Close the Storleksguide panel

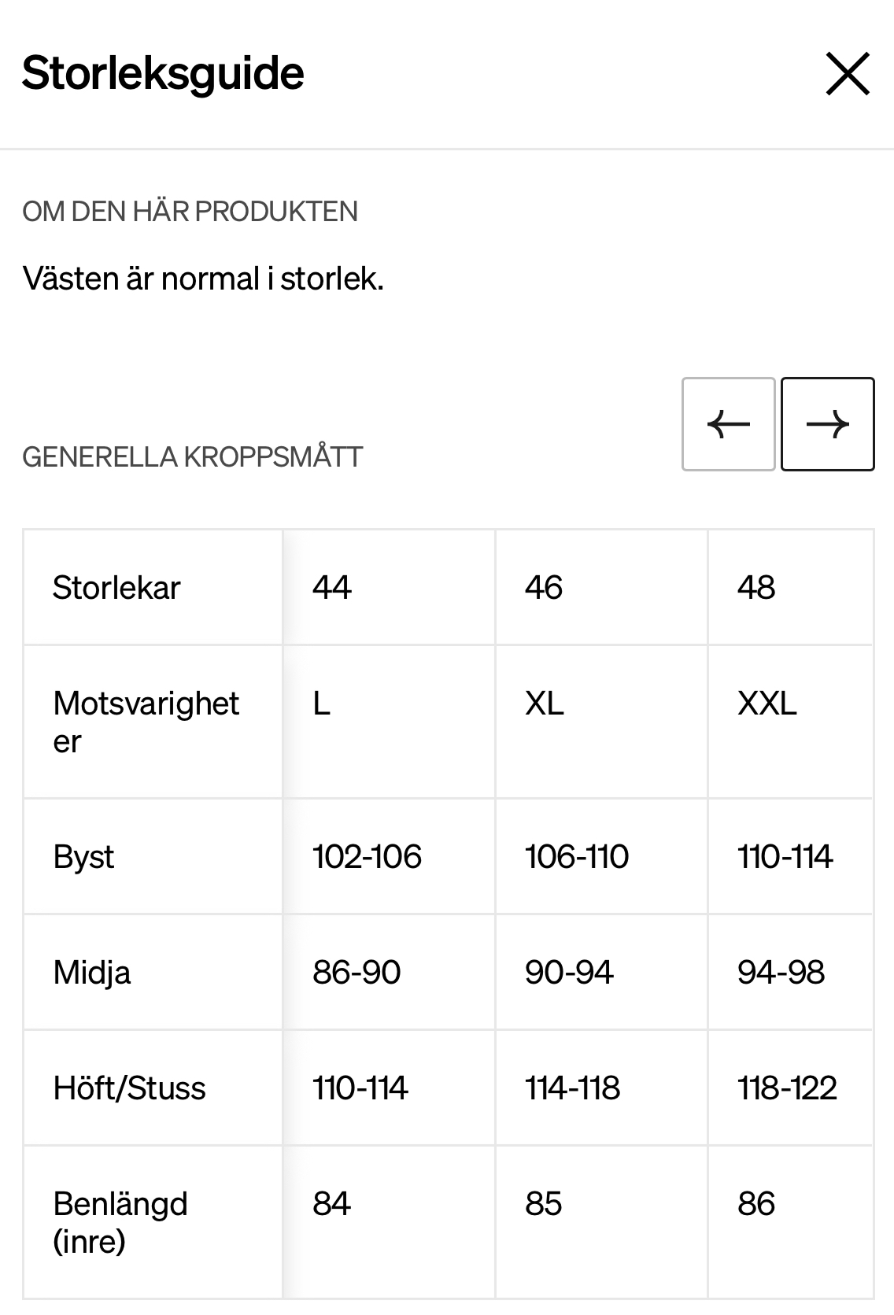click(x=848, y=74)
